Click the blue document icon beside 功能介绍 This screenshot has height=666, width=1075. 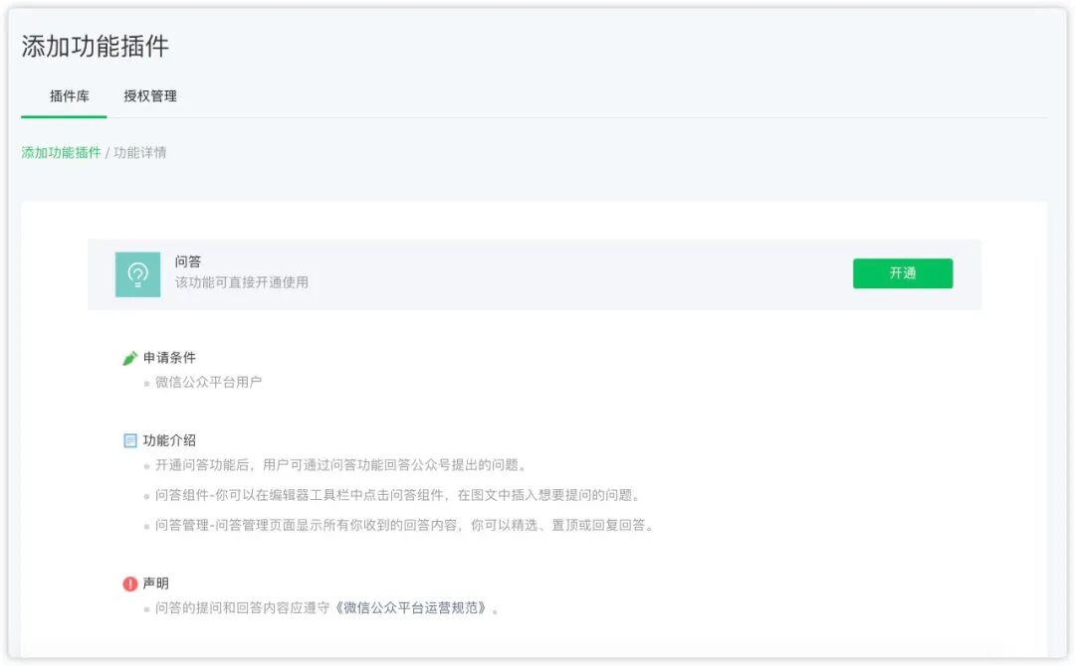129,440
